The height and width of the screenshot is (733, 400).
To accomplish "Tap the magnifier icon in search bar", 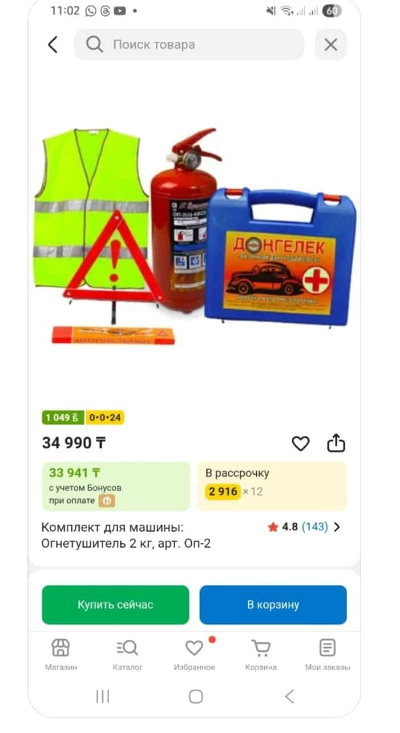I will (95, 45).
